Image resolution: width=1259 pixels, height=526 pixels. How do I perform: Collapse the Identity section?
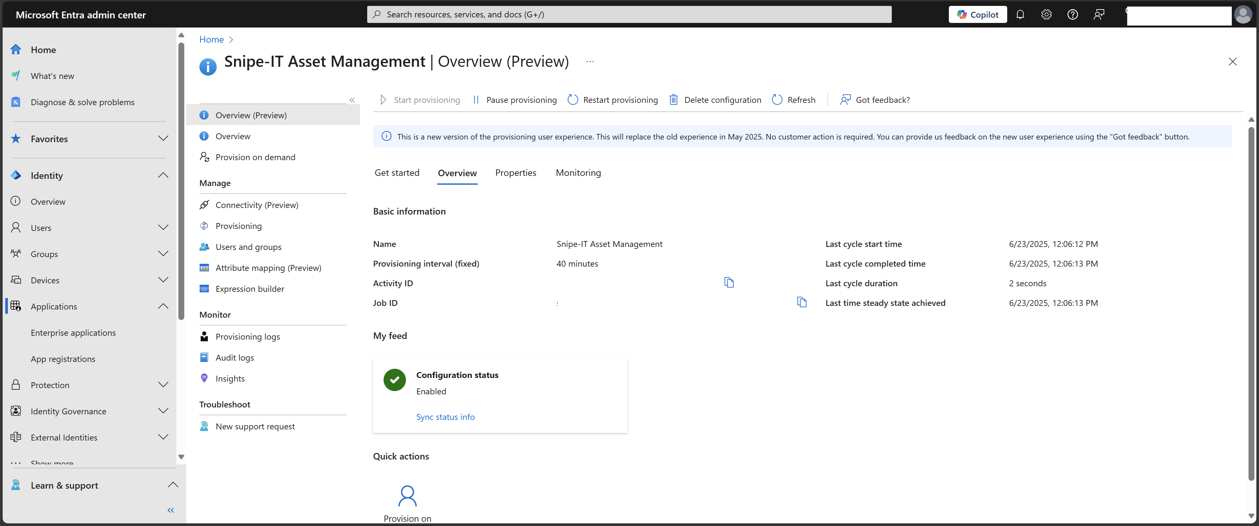tap(163, 175)
